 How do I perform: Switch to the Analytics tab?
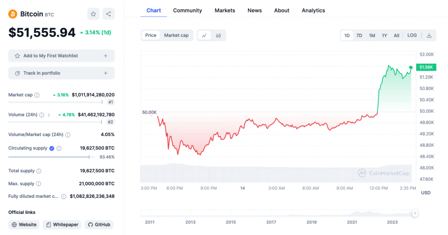point(313,10)
